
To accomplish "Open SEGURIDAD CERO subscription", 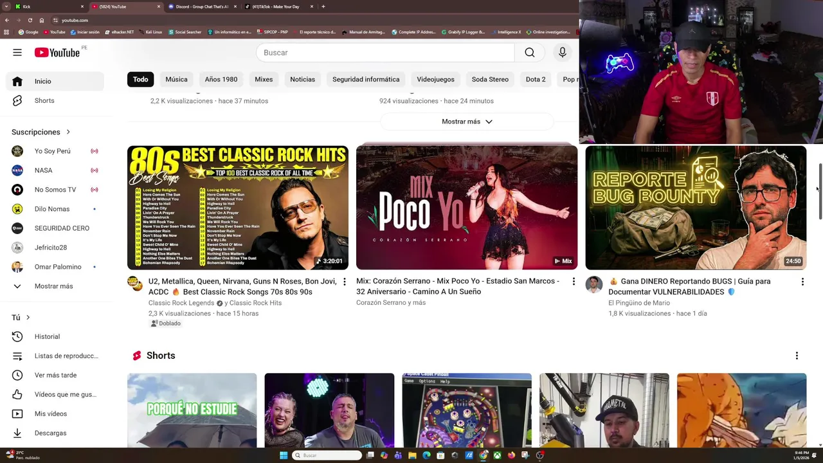I will click(55, 228).
